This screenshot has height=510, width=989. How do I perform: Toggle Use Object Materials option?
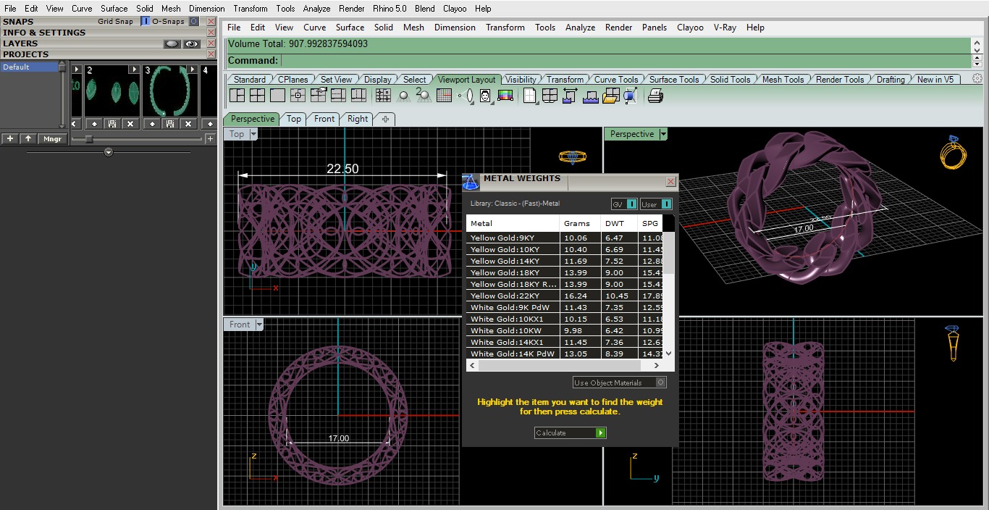[619, 382]
